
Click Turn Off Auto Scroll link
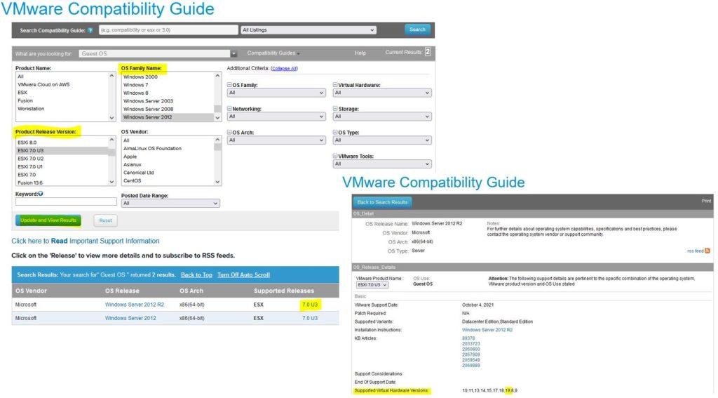pyautogui.click(x=243, y=274)
